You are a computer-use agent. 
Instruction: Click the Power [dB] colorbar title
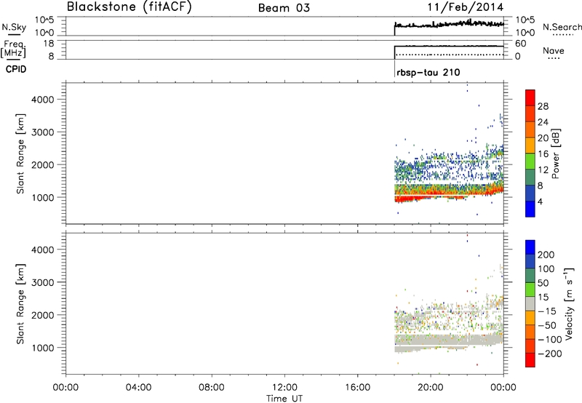coord(555,153)
